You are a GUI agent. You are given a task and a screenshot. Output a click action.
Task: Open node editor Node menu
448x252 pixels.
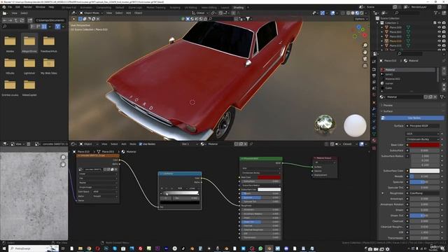click(133, 144)
